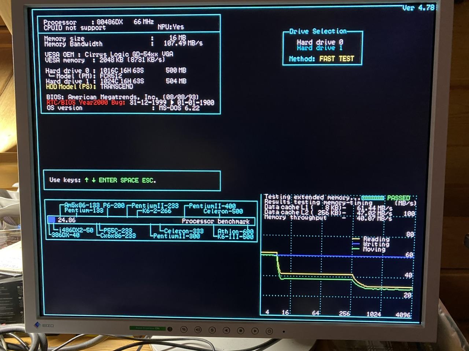The height and width of the screenshot is (351, 469).
Task: Click the ambient light sensor on bezel
Action: pos(170,329)
